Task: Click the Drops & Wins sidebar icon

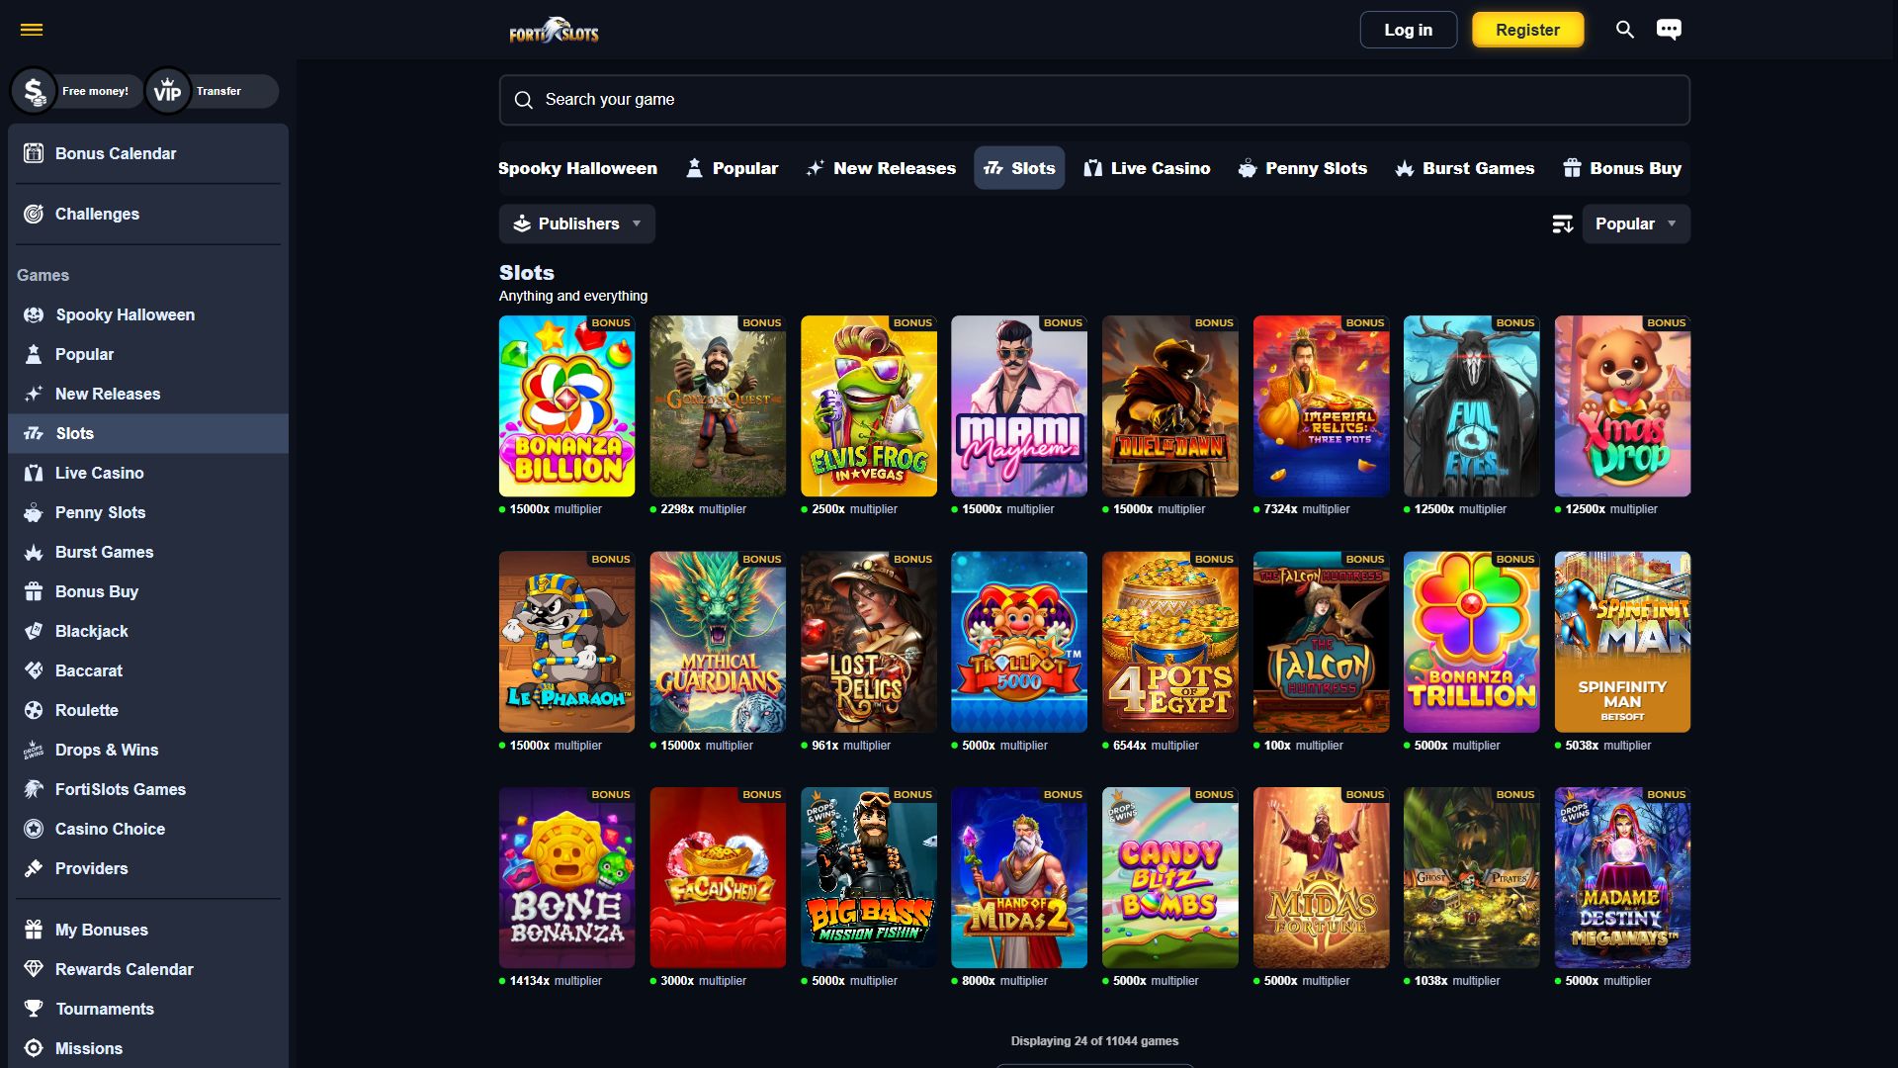Action: tap(34, 750)
